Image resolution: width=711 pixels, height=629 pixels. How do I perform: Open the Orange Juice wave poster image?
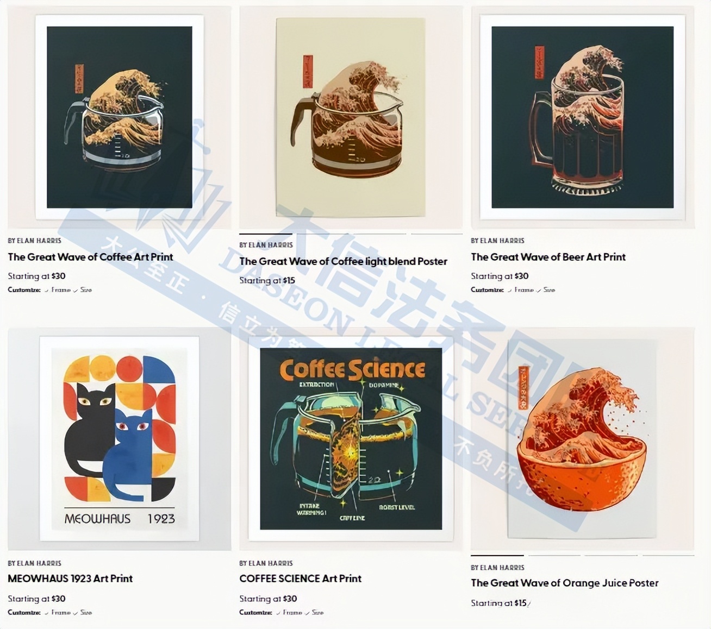[582, 439]
